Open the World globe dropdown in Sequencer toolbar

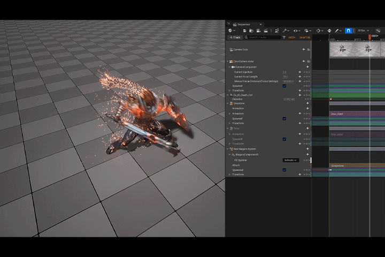[x=232, y=31]
